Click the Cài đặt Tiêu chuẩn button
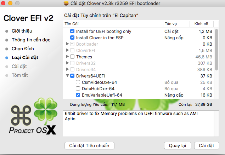 point(89,145)
